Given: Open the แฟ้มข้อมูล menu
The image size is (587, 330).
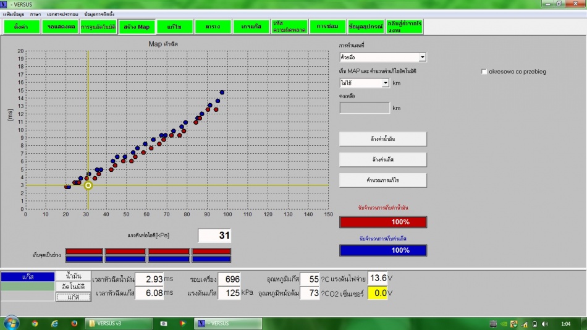Looking at the screenshot, I should tap(14, 14).
